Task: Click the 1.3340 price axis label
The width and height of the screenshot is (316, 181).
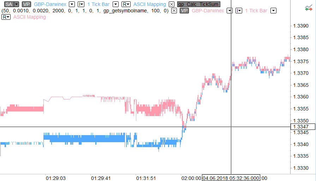Action: point(301,144)
